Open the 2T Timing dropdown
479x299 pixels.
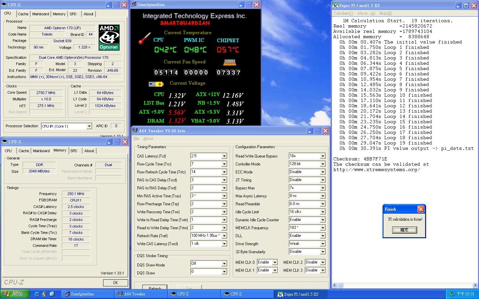(x=322, y=180)
